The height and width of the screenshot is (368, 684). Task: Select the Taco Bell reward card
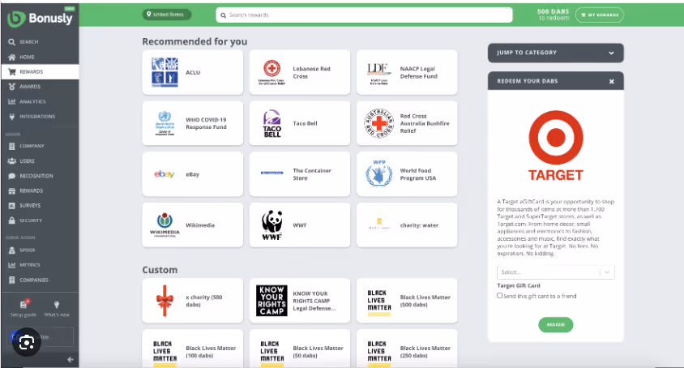point(300,123)
